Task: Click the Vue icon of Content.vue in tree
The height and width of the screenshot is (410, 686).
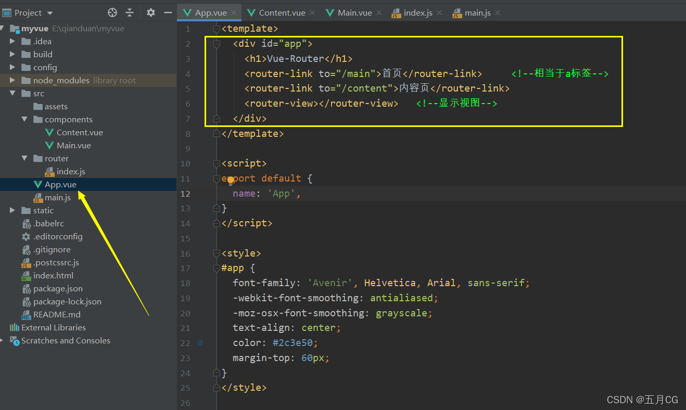Action: tap(49, 133)
